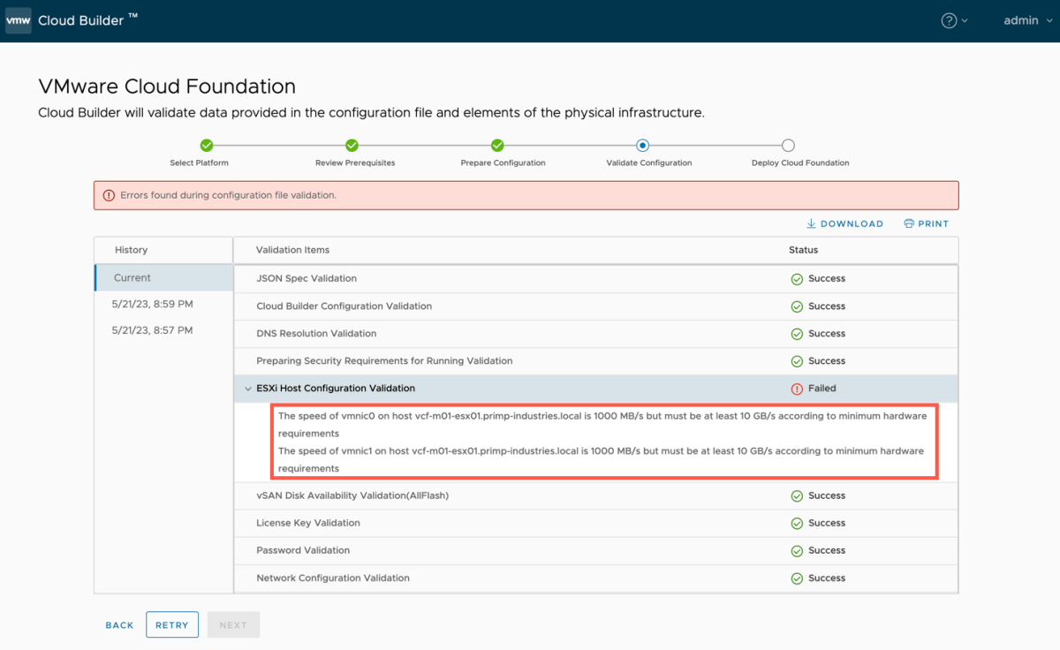Viewport: 1060px width, 650px height.
Task: Click the vmnic0 speed error message
Action: point(602,425)
